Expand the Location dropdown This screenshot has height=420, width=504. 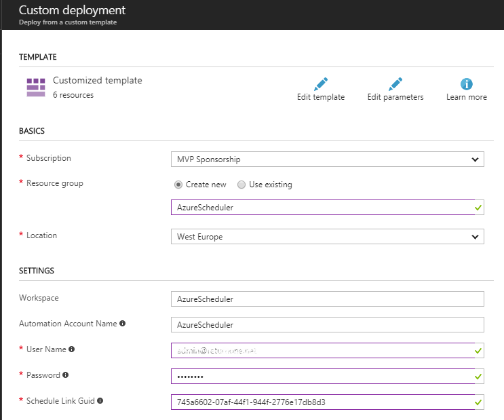(x=327, y=237)
